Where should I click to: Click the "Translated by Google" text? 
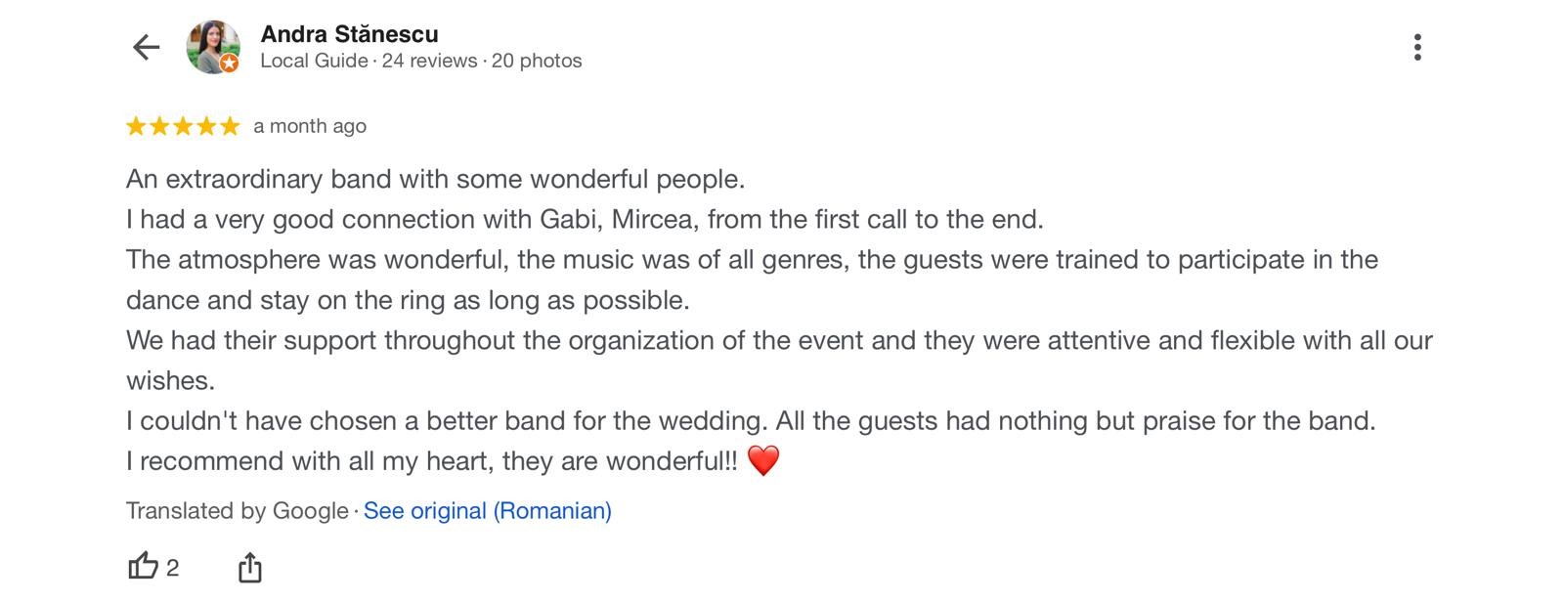tap(237, 511)
